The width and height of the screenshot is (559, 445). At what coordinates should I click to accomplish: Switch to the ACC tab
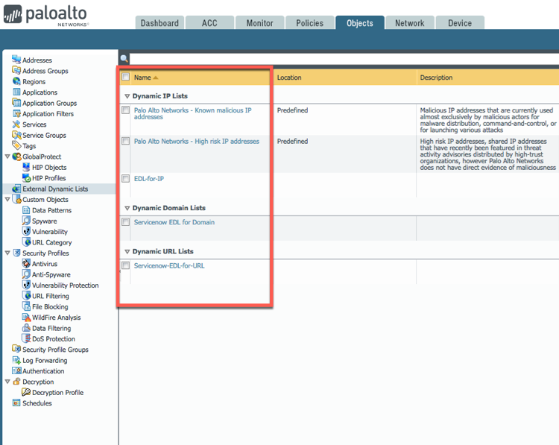[209, 22]
